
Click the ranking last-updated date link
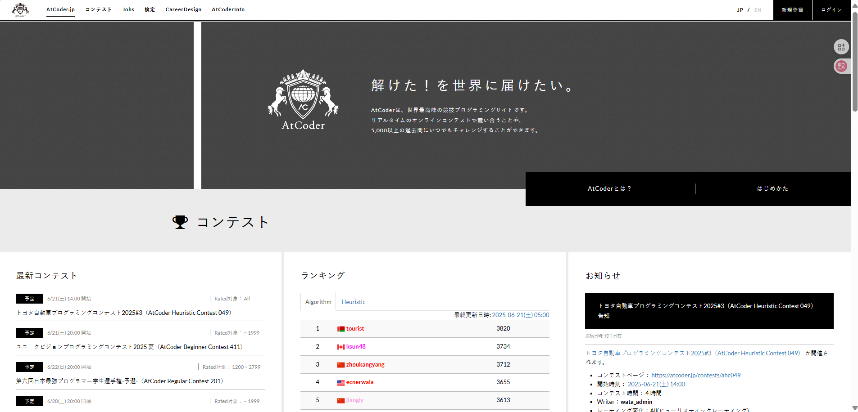521,315
